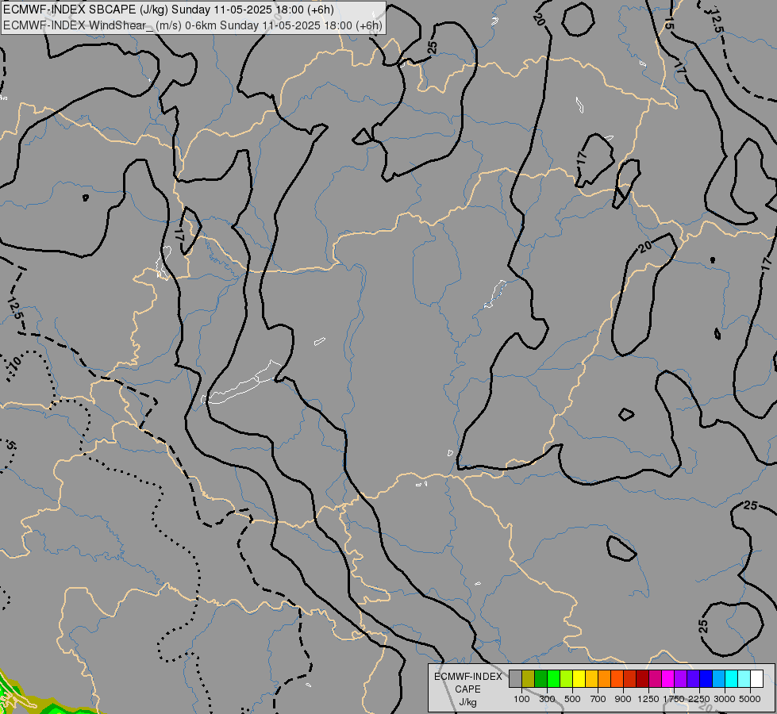Click the WindShear 0-6km title line
Image resolution: width=777 pixels, height=714 pixels.
tap(193, 25)
